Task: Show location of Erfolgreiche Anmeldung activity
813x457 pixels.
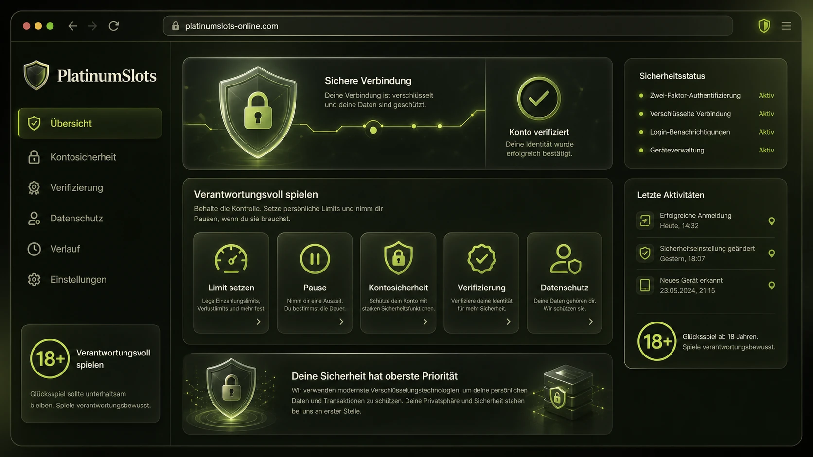Action: click(771, 221)
